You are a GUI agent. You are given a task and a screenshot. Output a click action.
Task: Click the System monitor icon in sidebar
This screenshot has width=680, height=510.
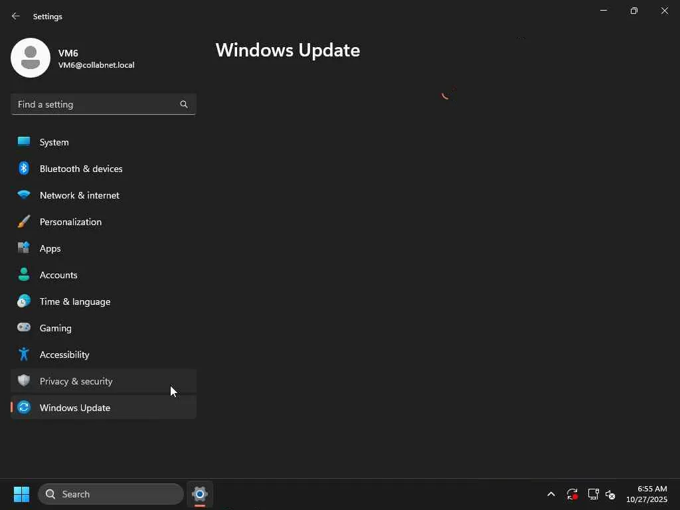pyautogui.click(x=24, y=142)
